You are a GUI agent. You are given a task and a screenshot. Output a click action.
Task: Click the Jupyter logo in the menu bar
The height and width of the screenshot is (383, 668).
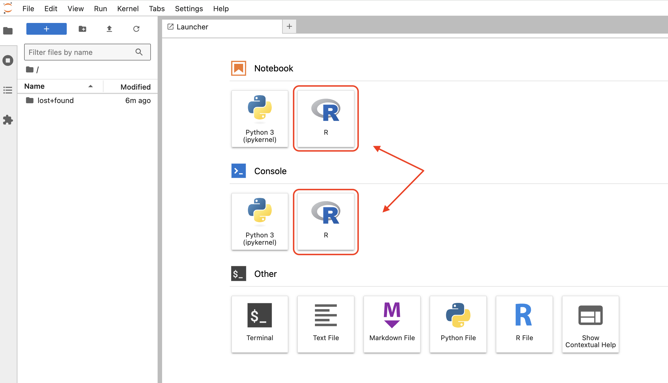tap(8, 8)
